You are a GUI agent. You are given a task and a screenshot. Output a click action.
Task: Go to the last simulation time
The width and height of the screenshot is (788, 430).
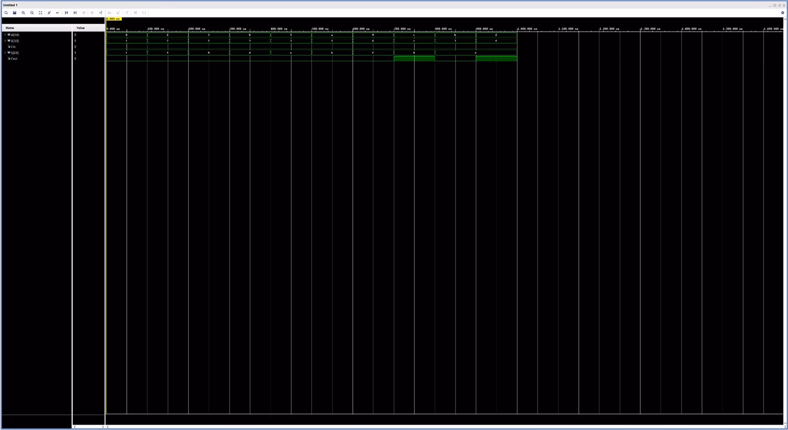click(x=75, y=13)
